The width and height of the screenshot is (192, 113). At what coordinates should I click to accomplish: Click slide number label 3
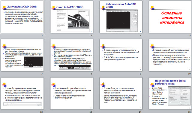point(91,35)
